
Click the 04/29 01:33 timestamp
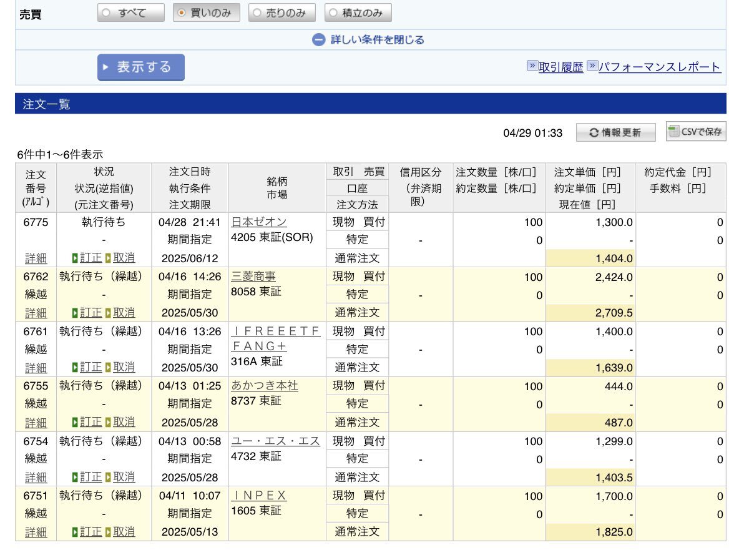(532, 133)
